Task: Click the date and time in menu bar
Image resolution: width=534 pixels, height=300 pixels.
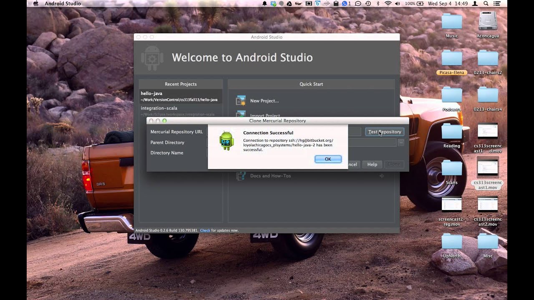Action: click(x=448, y=4)
